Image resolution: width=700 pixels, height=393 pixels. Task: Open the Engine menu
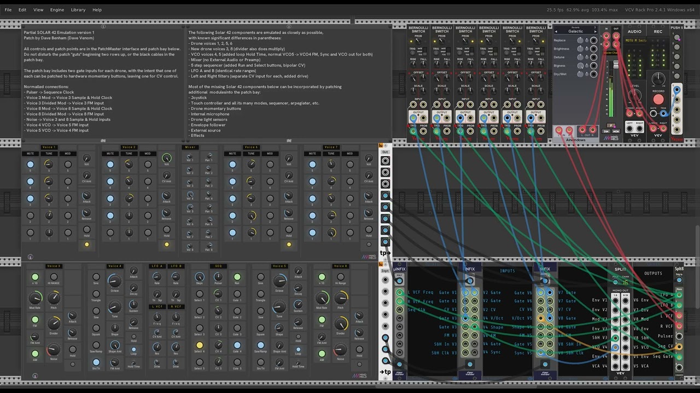tap(57, 10)
